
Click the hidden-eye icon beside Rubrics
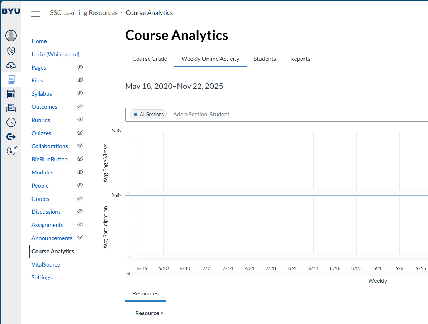coord(80,120)
